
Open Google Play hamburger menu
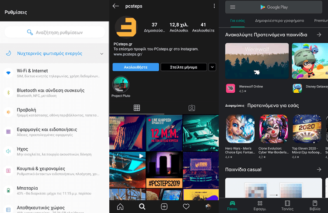(x=233, y=7)
